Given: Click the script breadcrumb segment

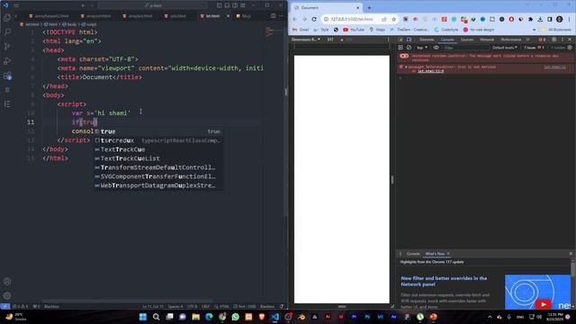Looking at the screenshot, I should 89,24.
